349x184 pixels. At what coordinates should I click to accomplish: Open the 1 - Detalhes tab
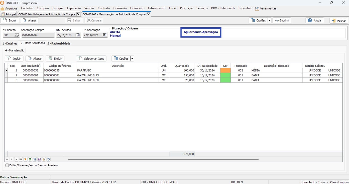click(10, 43)
